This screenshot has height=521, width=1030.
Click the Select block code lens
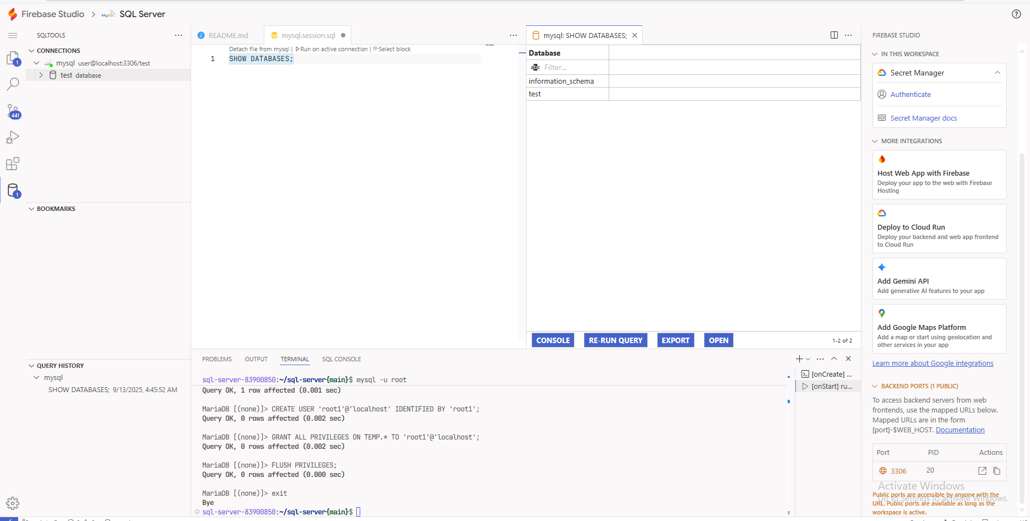point(392,49)
